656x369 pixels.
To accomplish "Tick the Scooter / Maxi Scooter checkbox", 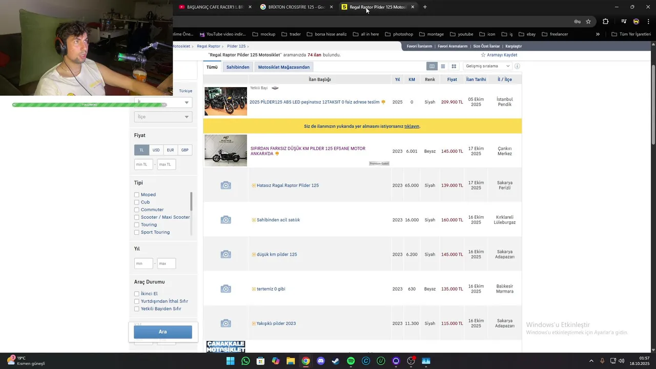I will [x=137, y=217].
